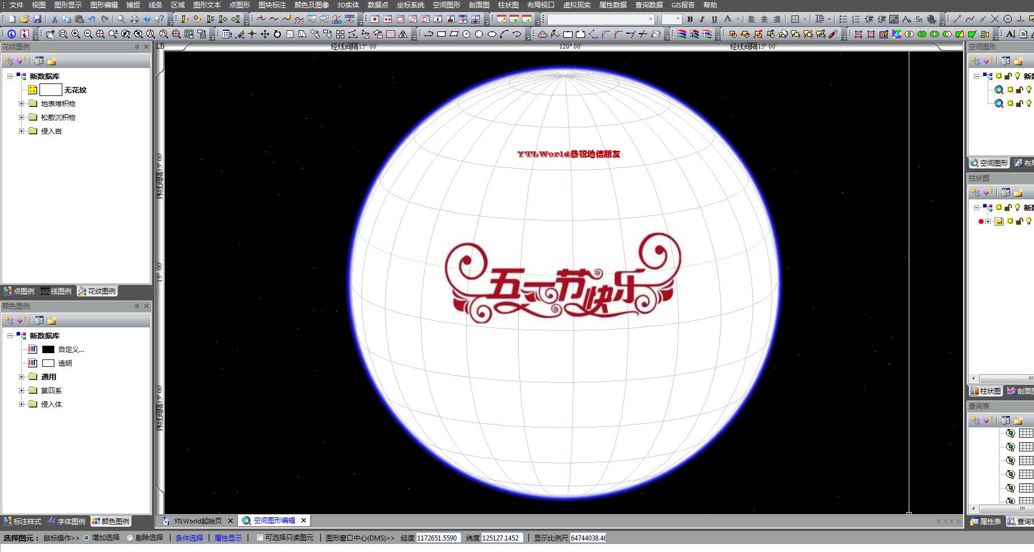Save the document with the floppy icon
Image resolution: width=1034 pixels, height=552 pixels.
pyautogui.click(x=37, y=19)
